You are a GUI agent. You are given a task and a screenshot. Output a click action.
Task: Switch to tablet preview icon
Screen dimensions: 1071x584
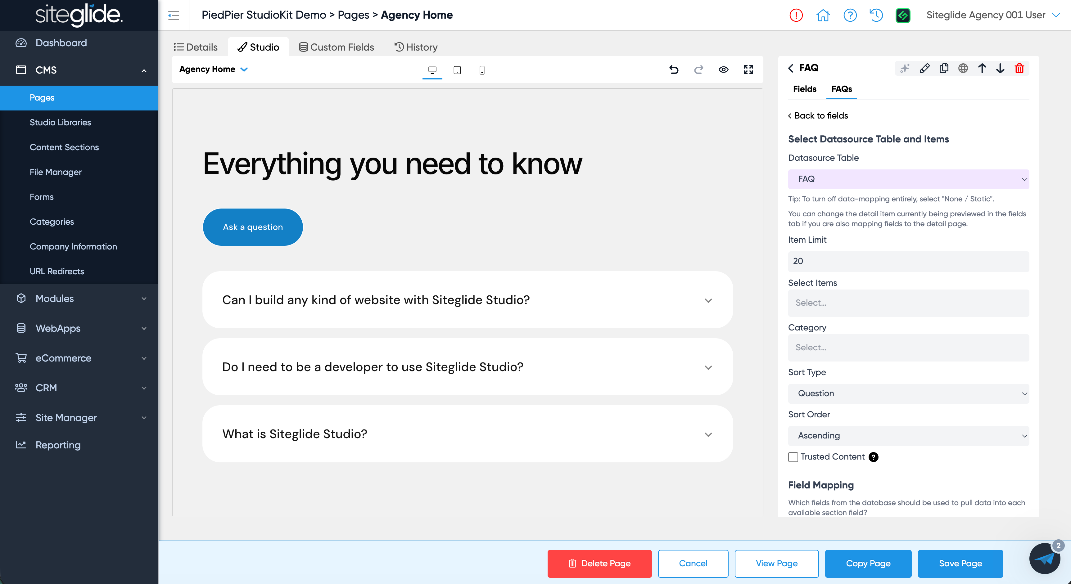(457, 70)
